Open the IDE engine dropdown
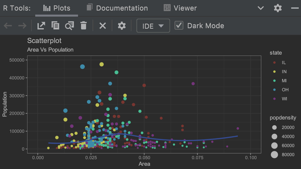This screenshot has height=169, width=301. click(153, 26)
